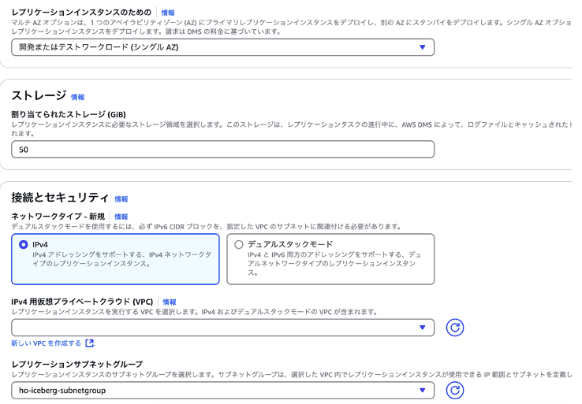Click 新しい VPC を作成する link
Image resolution: width=582 pixels, height=404 pixels.
coord(46,343)
